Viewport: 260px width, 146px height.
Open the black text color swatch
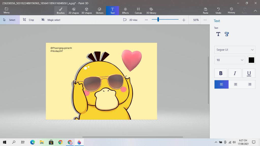251,60
